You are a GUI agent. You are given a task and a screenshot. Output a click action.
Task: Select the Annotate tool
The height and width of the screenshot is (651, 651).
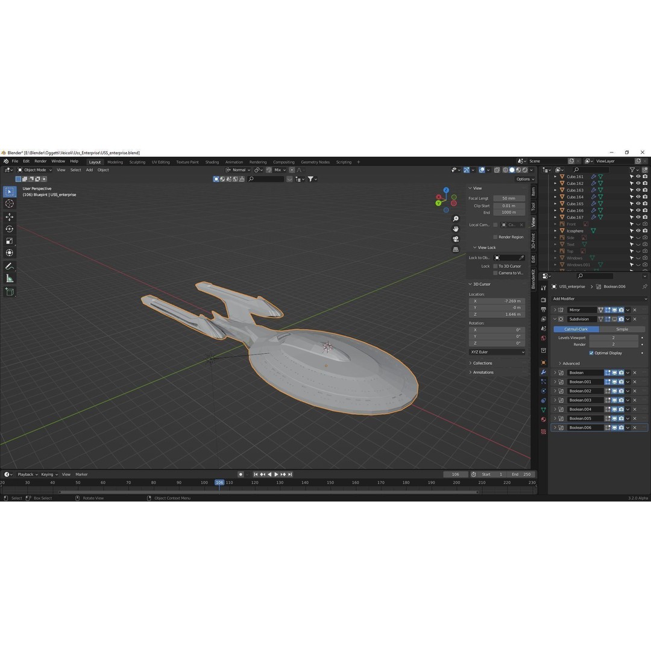tap(10, 266)
